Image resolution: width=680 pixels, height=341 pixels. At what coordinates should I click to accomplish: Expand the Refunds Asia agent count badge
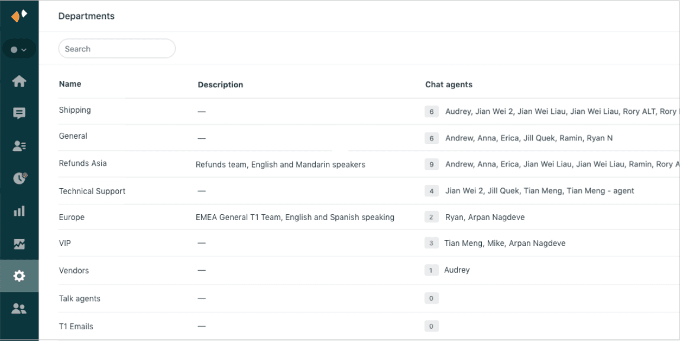[x=431, y=164]
